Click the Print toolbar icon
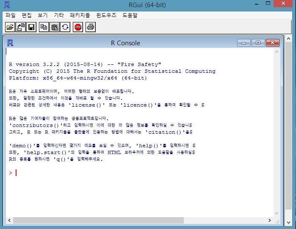The width and height of the screenshot is (296, 229). click(91, 27)
